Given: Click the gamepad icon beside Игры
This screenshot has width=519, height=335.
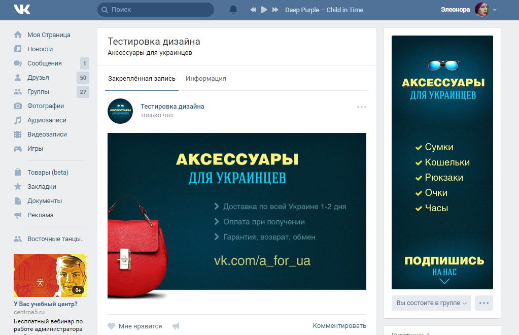Looking at the screenshot, I should (18, 149).
